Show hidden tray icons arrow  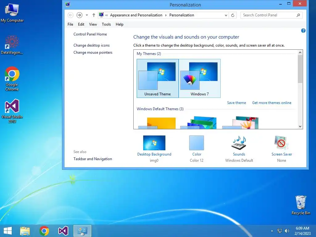pyautogui.click(x=272, y=231)
